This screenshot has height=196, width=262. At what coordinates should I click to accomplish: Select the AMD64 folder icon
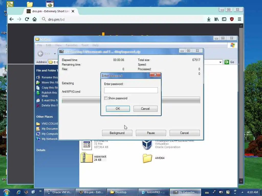click(147, 158)
